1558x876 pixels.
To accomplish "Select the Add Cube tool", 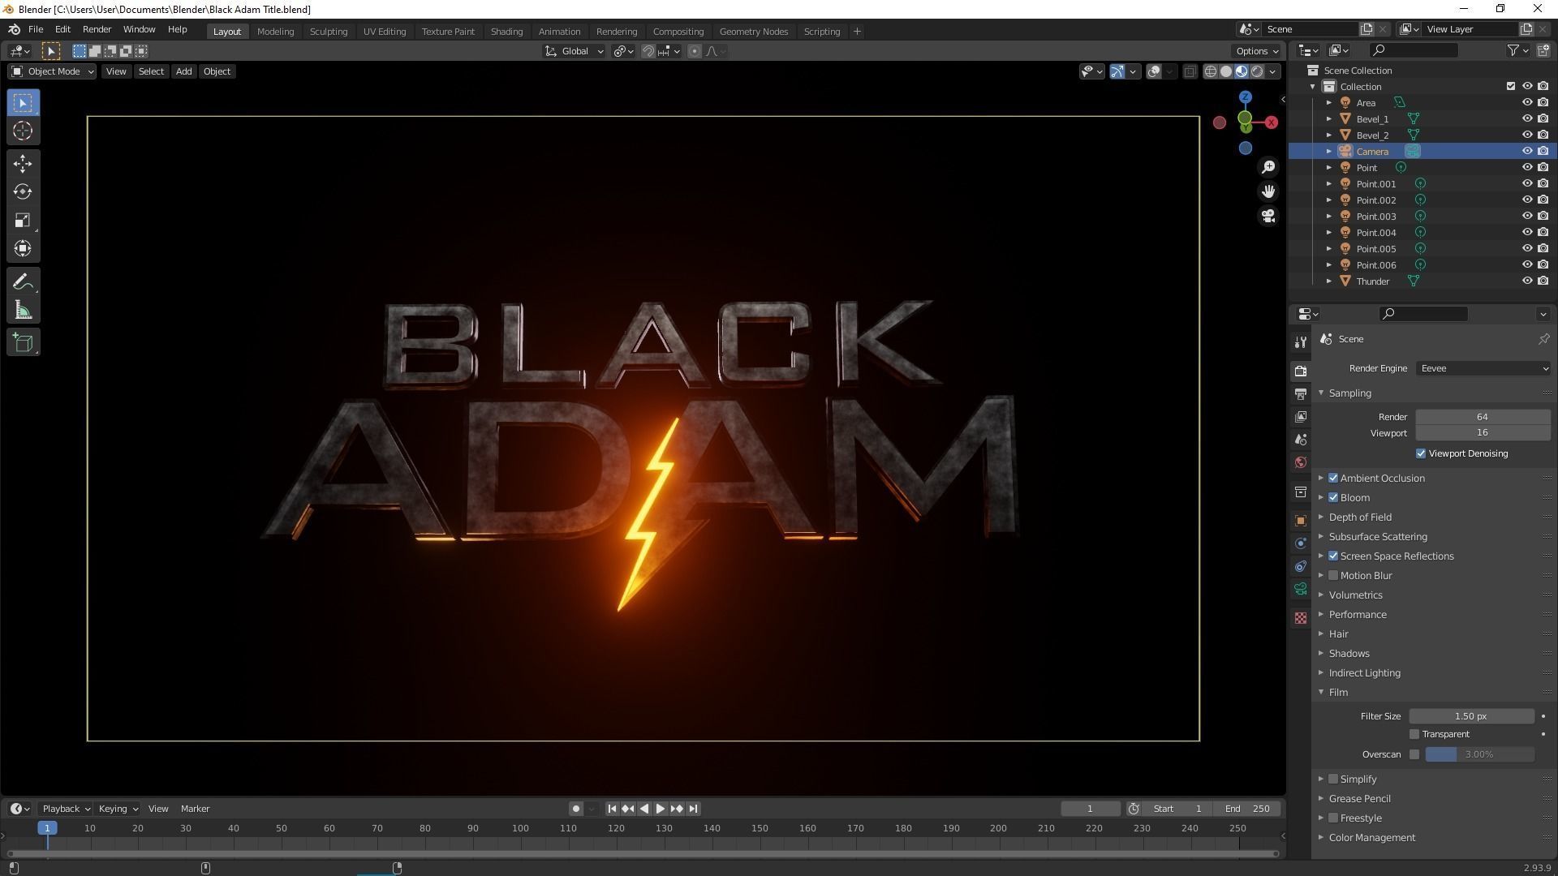I will [x=22, y=341].
